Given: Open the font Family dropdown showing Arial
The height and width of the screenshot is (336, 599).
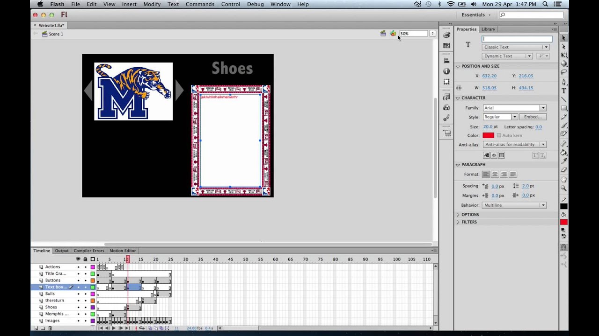Looking at the screenshot, I should [x=515, y=108].
